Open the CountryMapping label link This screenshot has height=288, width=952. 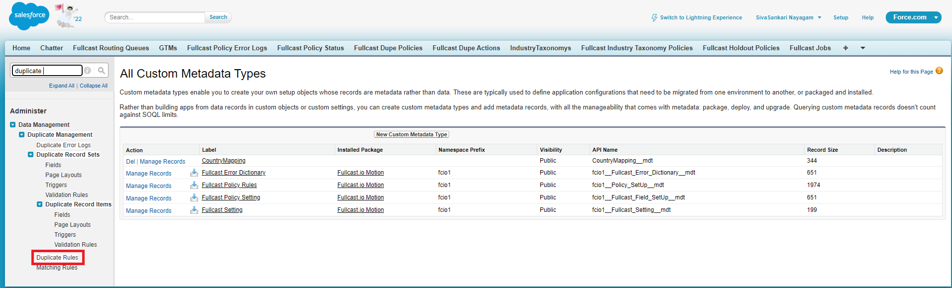point(224,161)
